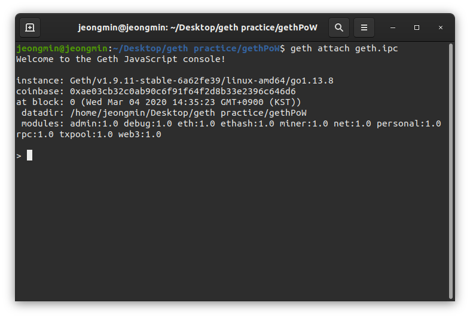
Task: Open a new terminal tab
Action: pyautogui.click(x=30, y=27)
